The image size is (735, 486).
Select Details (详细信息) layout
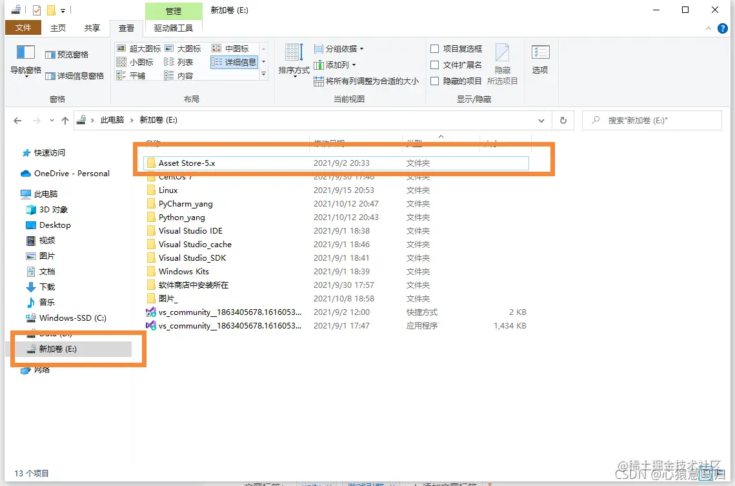[x=234, y=63]
